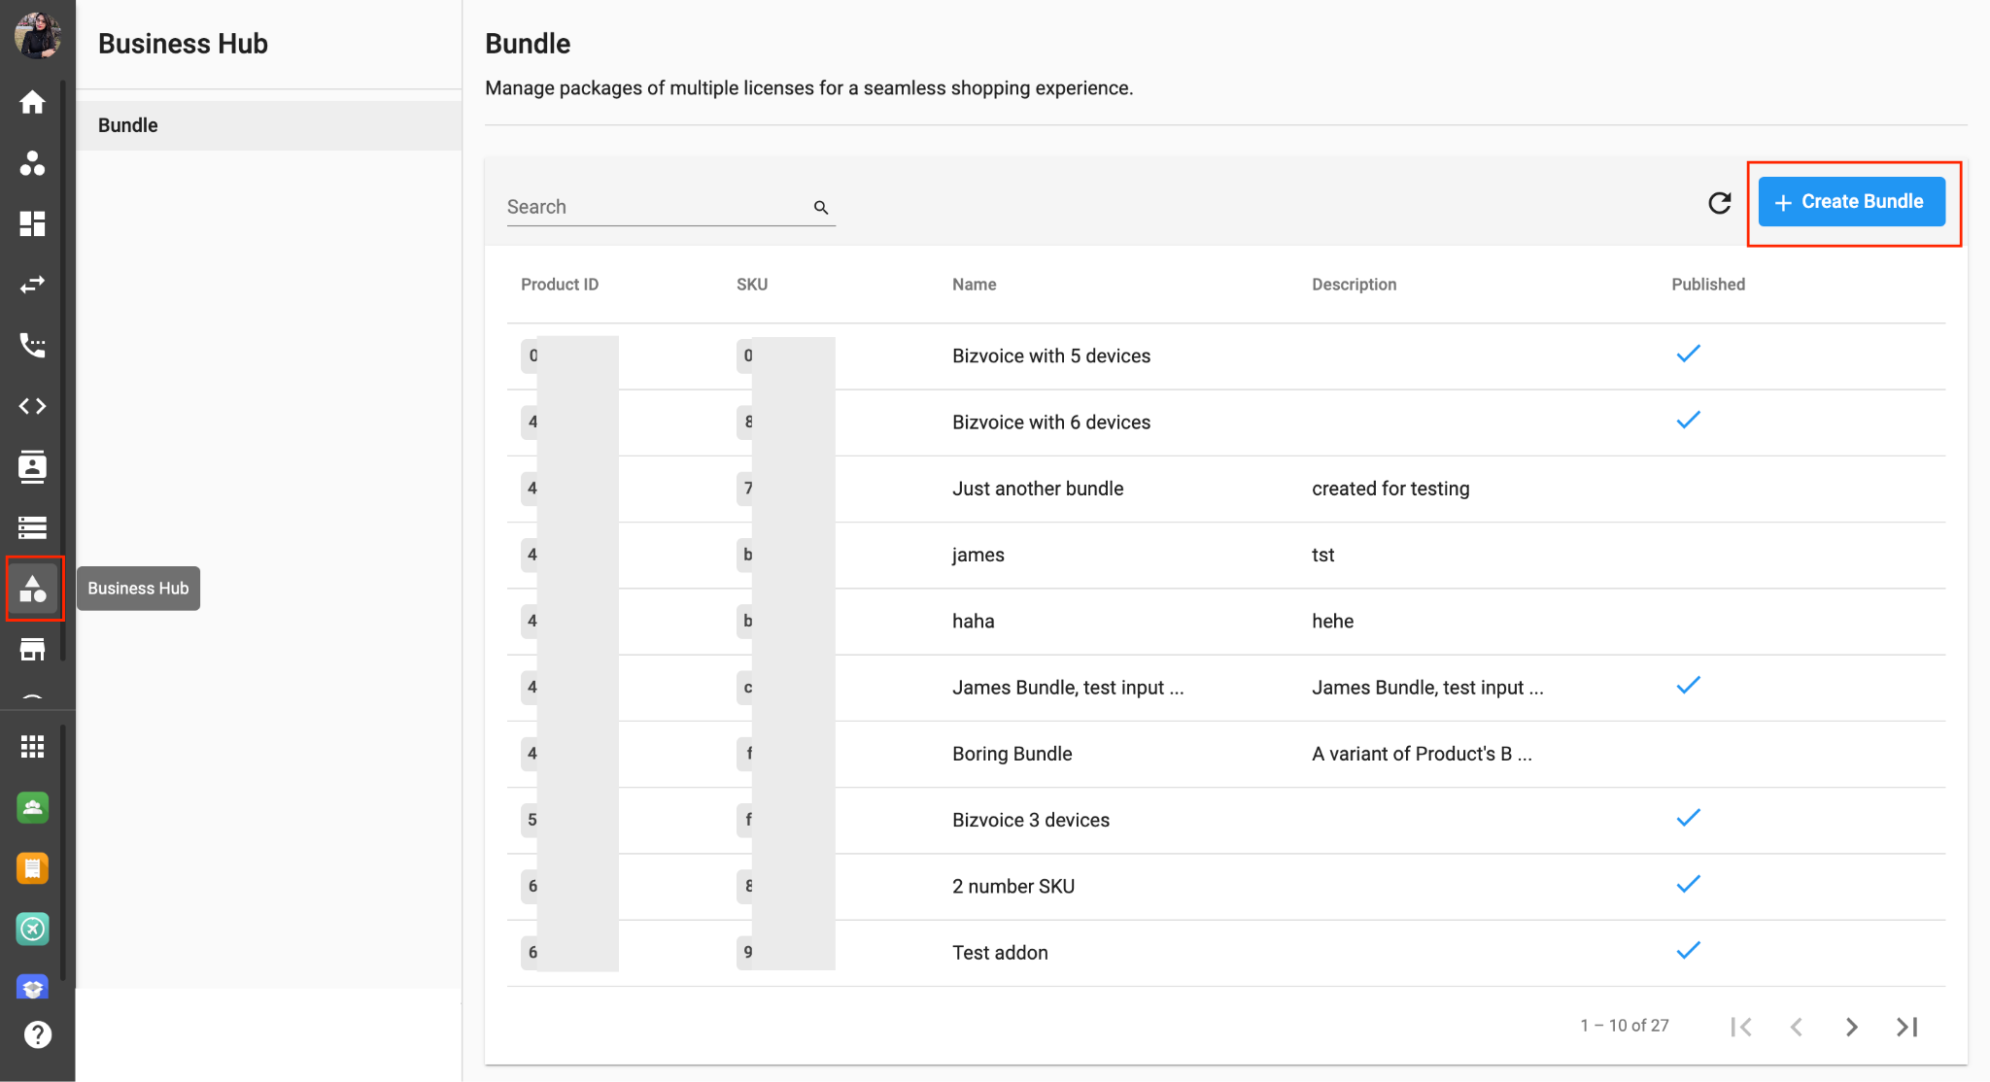Image resolution: width=1990 pixels, height=1082 pixels.
Task: Open Bizvoice with 6 devices row
Action: tap(1225, 423)
